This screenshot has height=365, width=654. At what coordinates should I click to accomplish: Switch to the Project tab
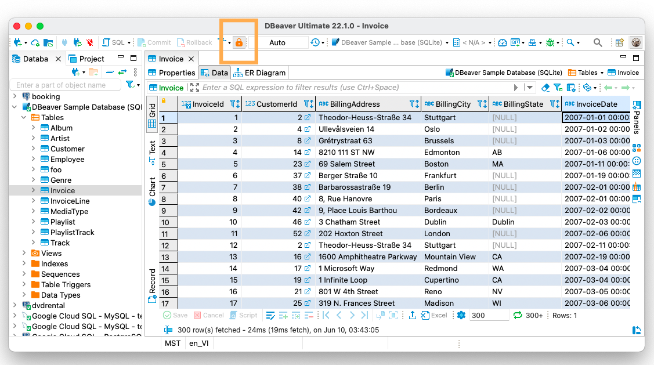coord(87,59)
